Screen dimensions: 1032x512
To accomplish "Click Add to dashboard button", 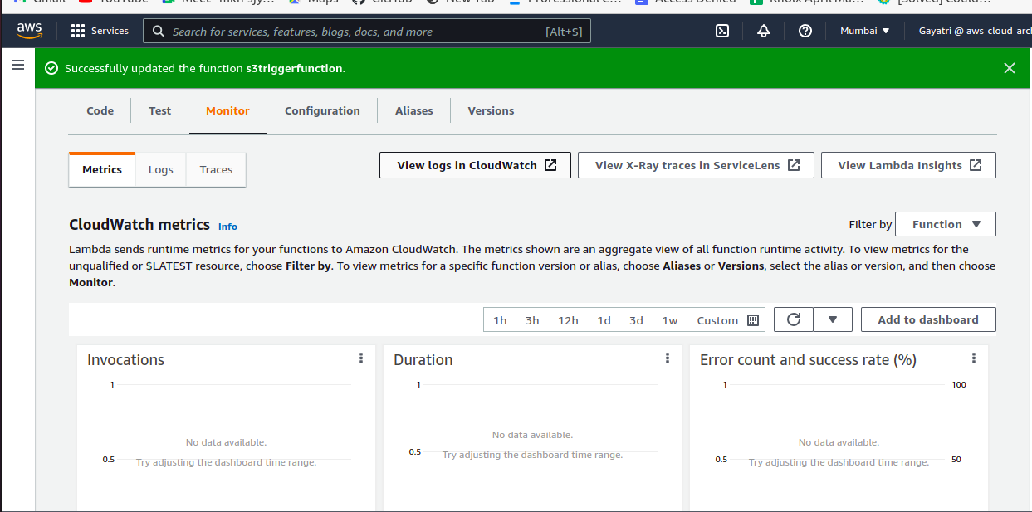I will 928,319.
